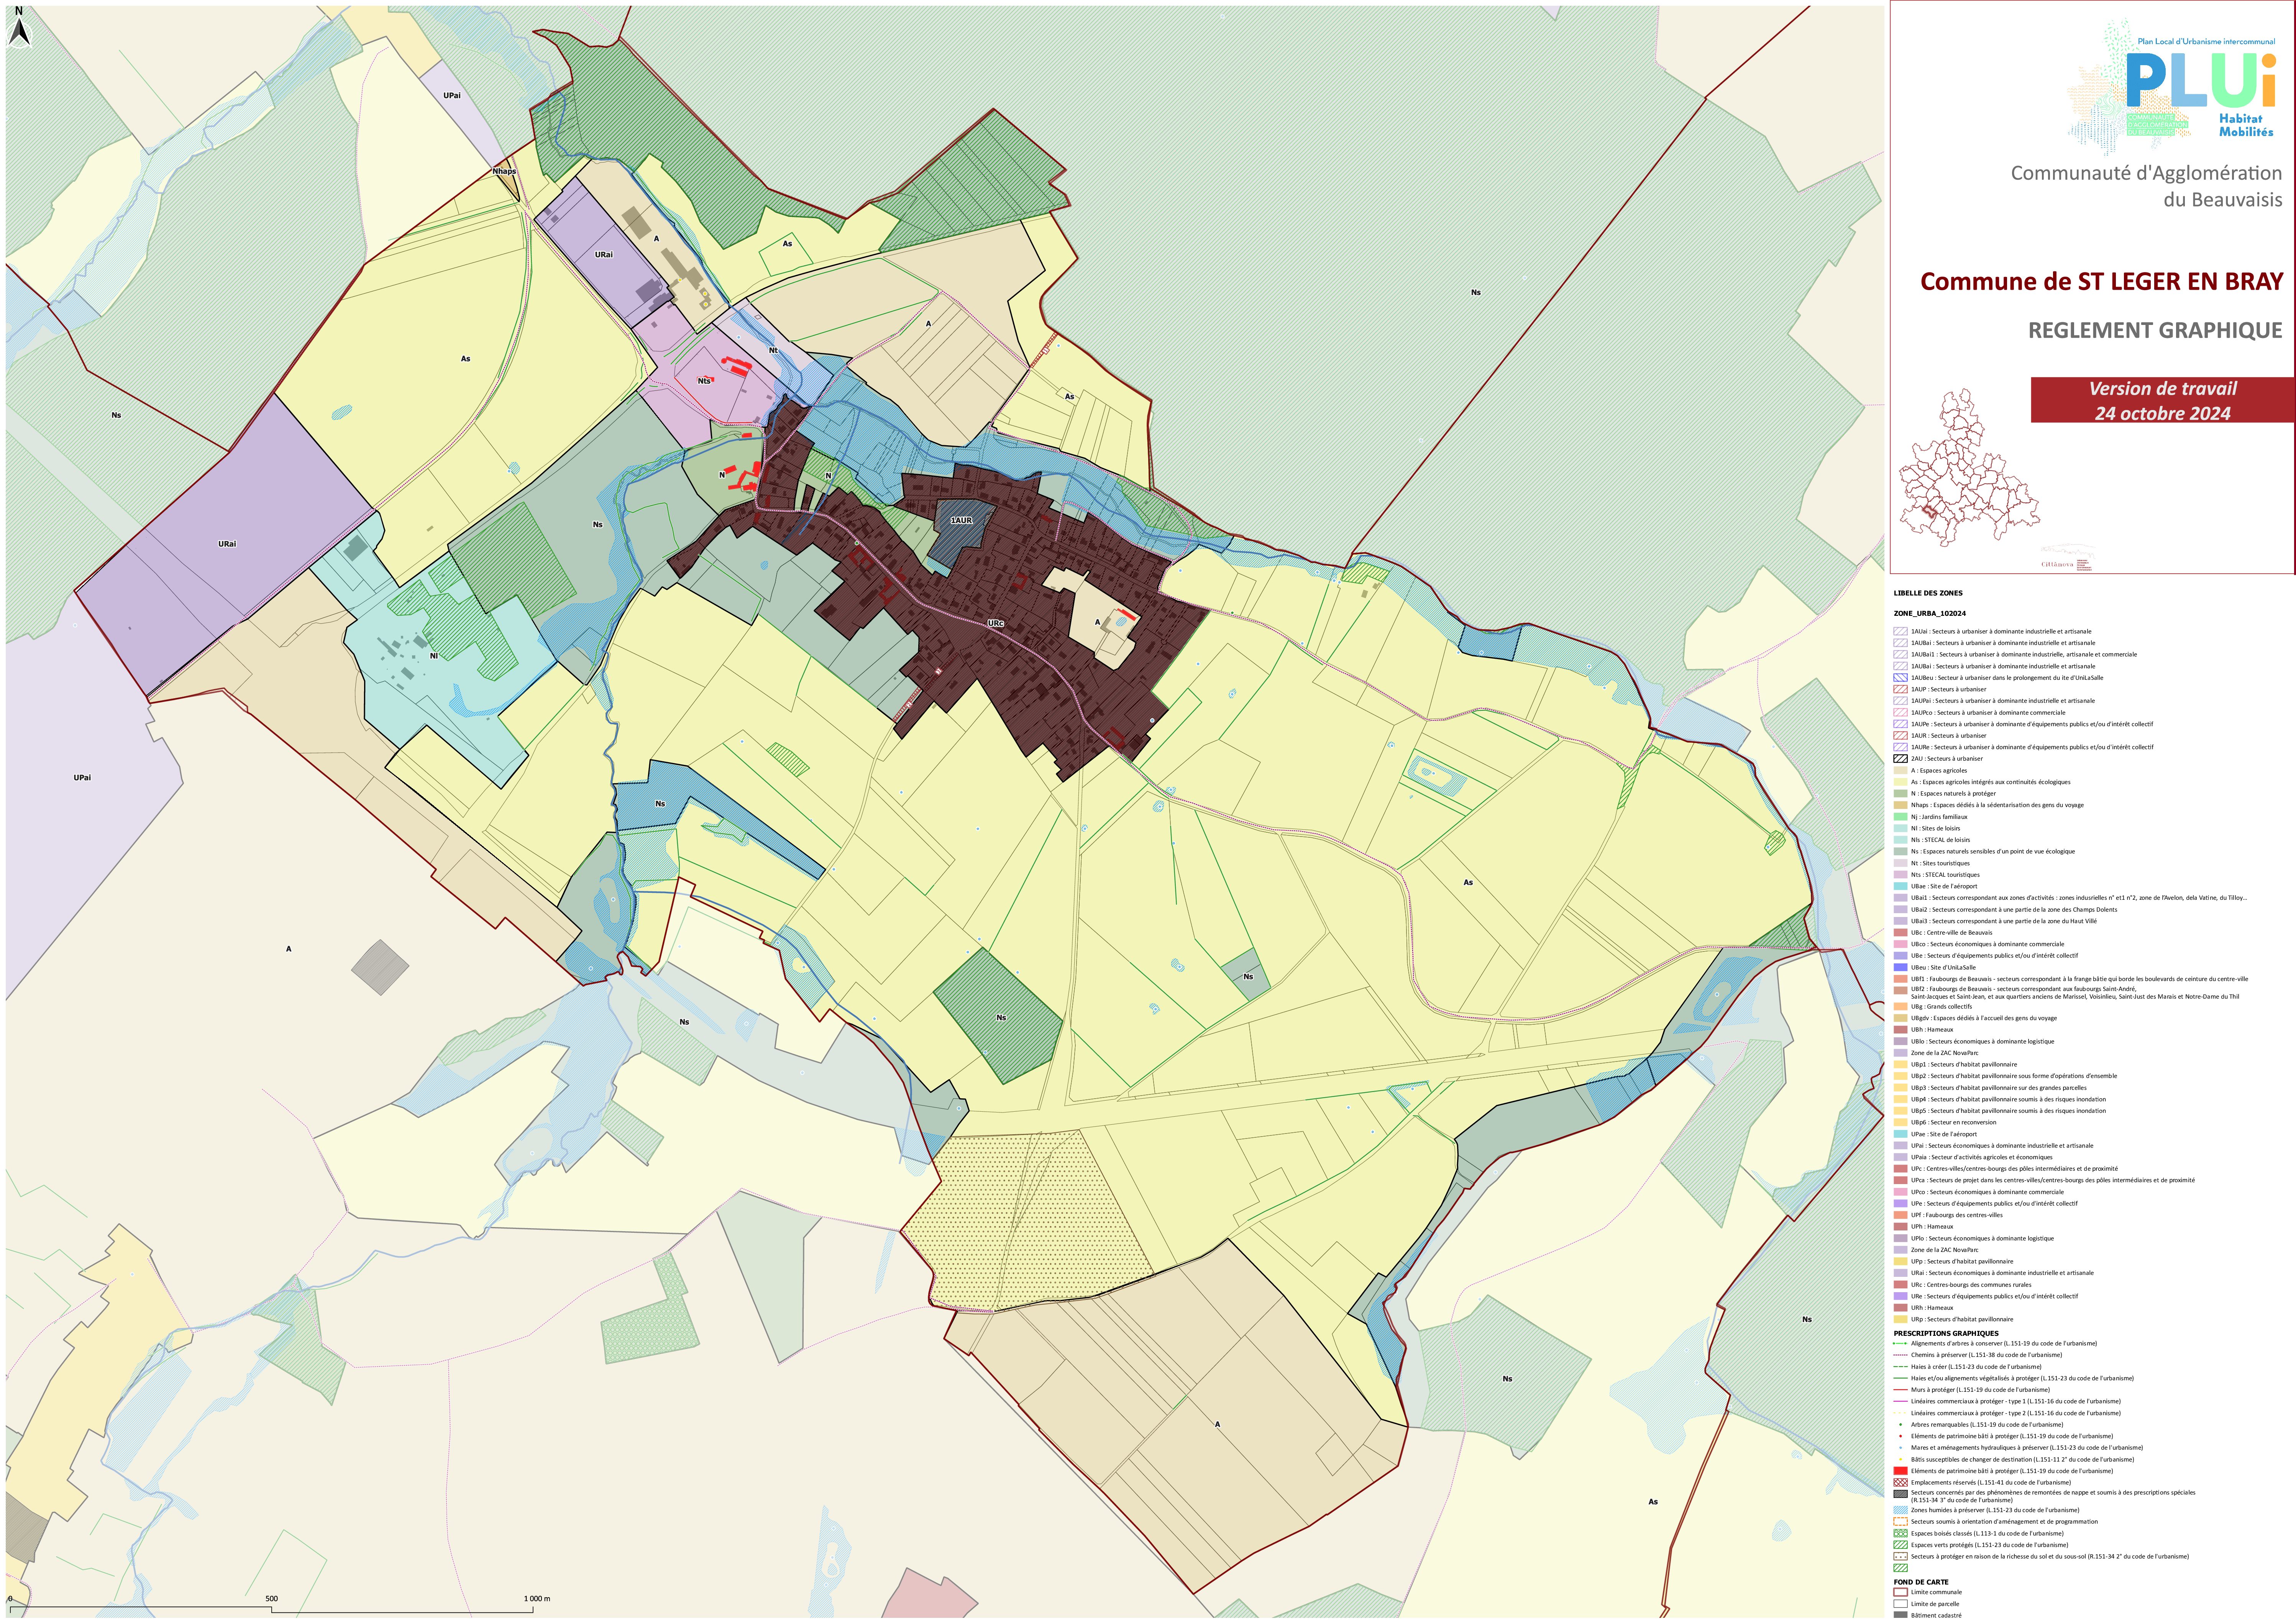Click the Nj Jardins familiaux green swatch

[x=1901, y=817]
